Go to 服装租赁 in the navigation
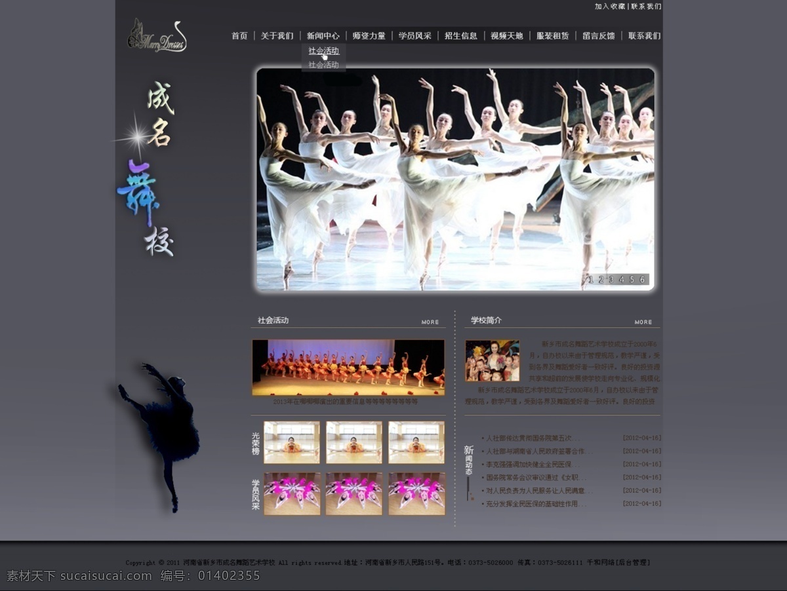The width and height of the screenshot is (787, 591). 552,35
